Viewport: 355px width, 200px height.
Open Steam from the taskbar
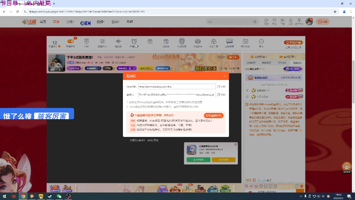click(50, 196)
